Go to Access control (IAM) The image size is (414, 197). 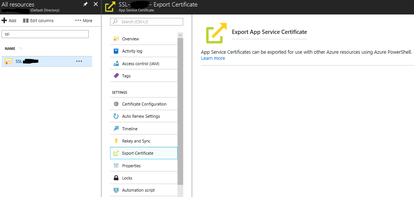144,64
